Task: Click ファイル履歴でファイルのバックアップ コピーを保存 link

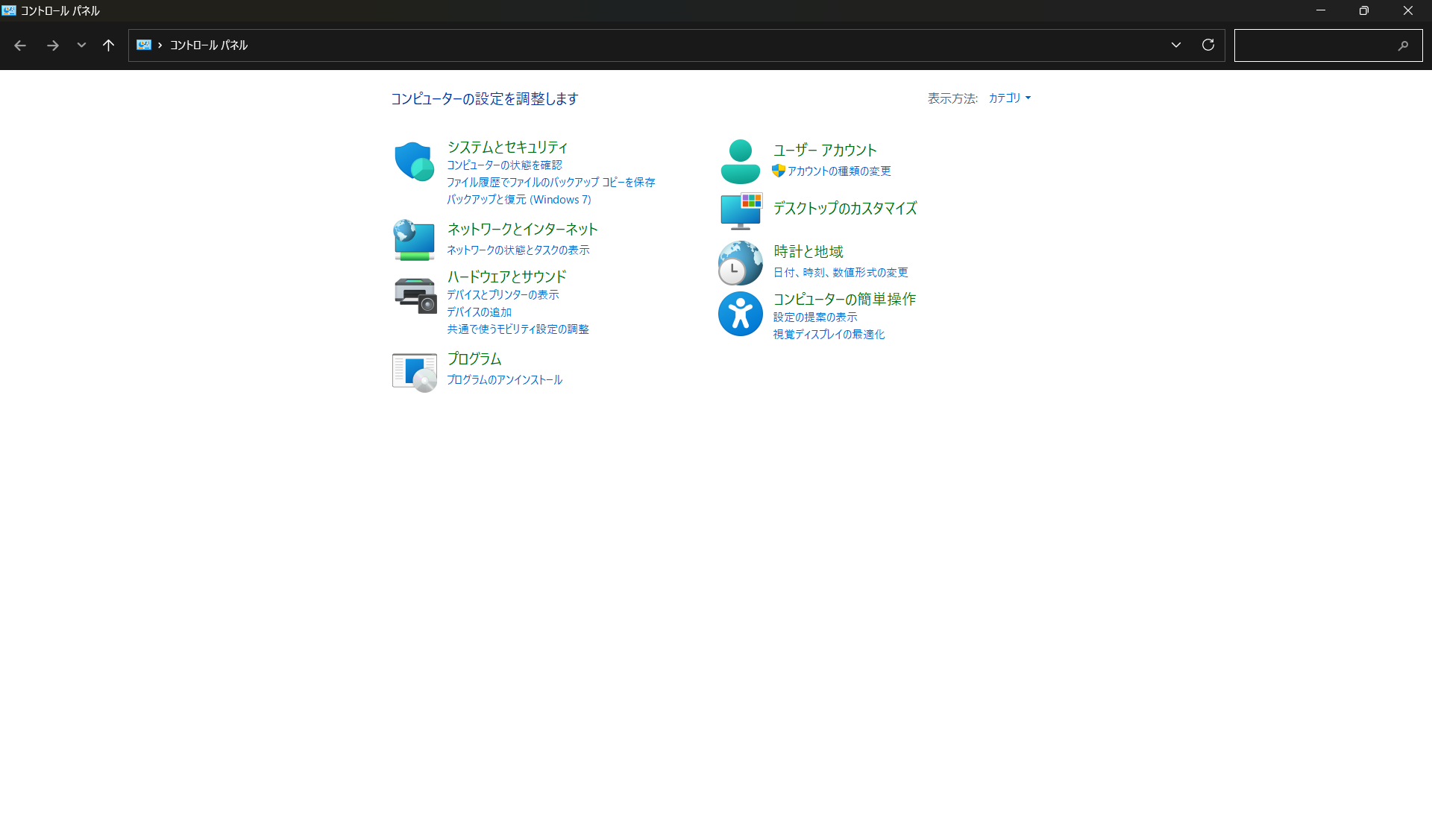Action: click(550, 183)
